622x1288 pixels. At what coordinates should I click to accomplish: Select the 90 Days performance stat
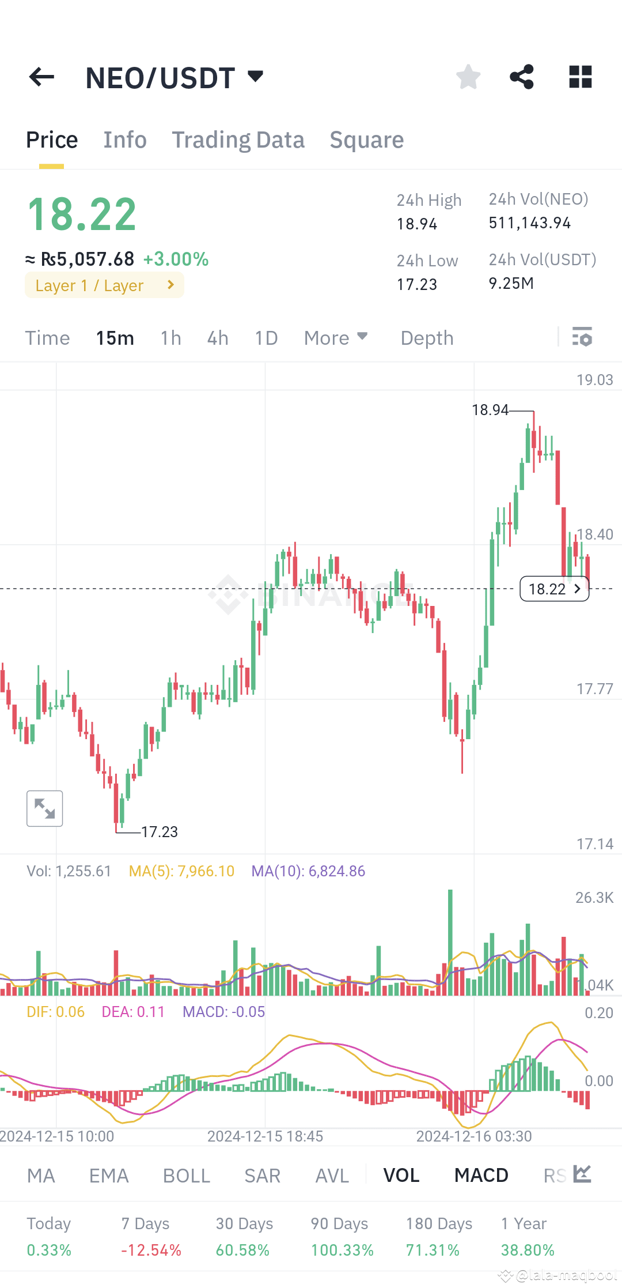tap(339, 1234)
